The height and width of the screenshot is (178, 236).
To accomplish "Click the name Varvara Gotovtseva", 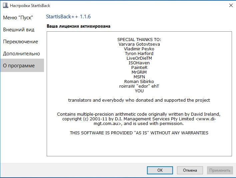I will (139, 44).
